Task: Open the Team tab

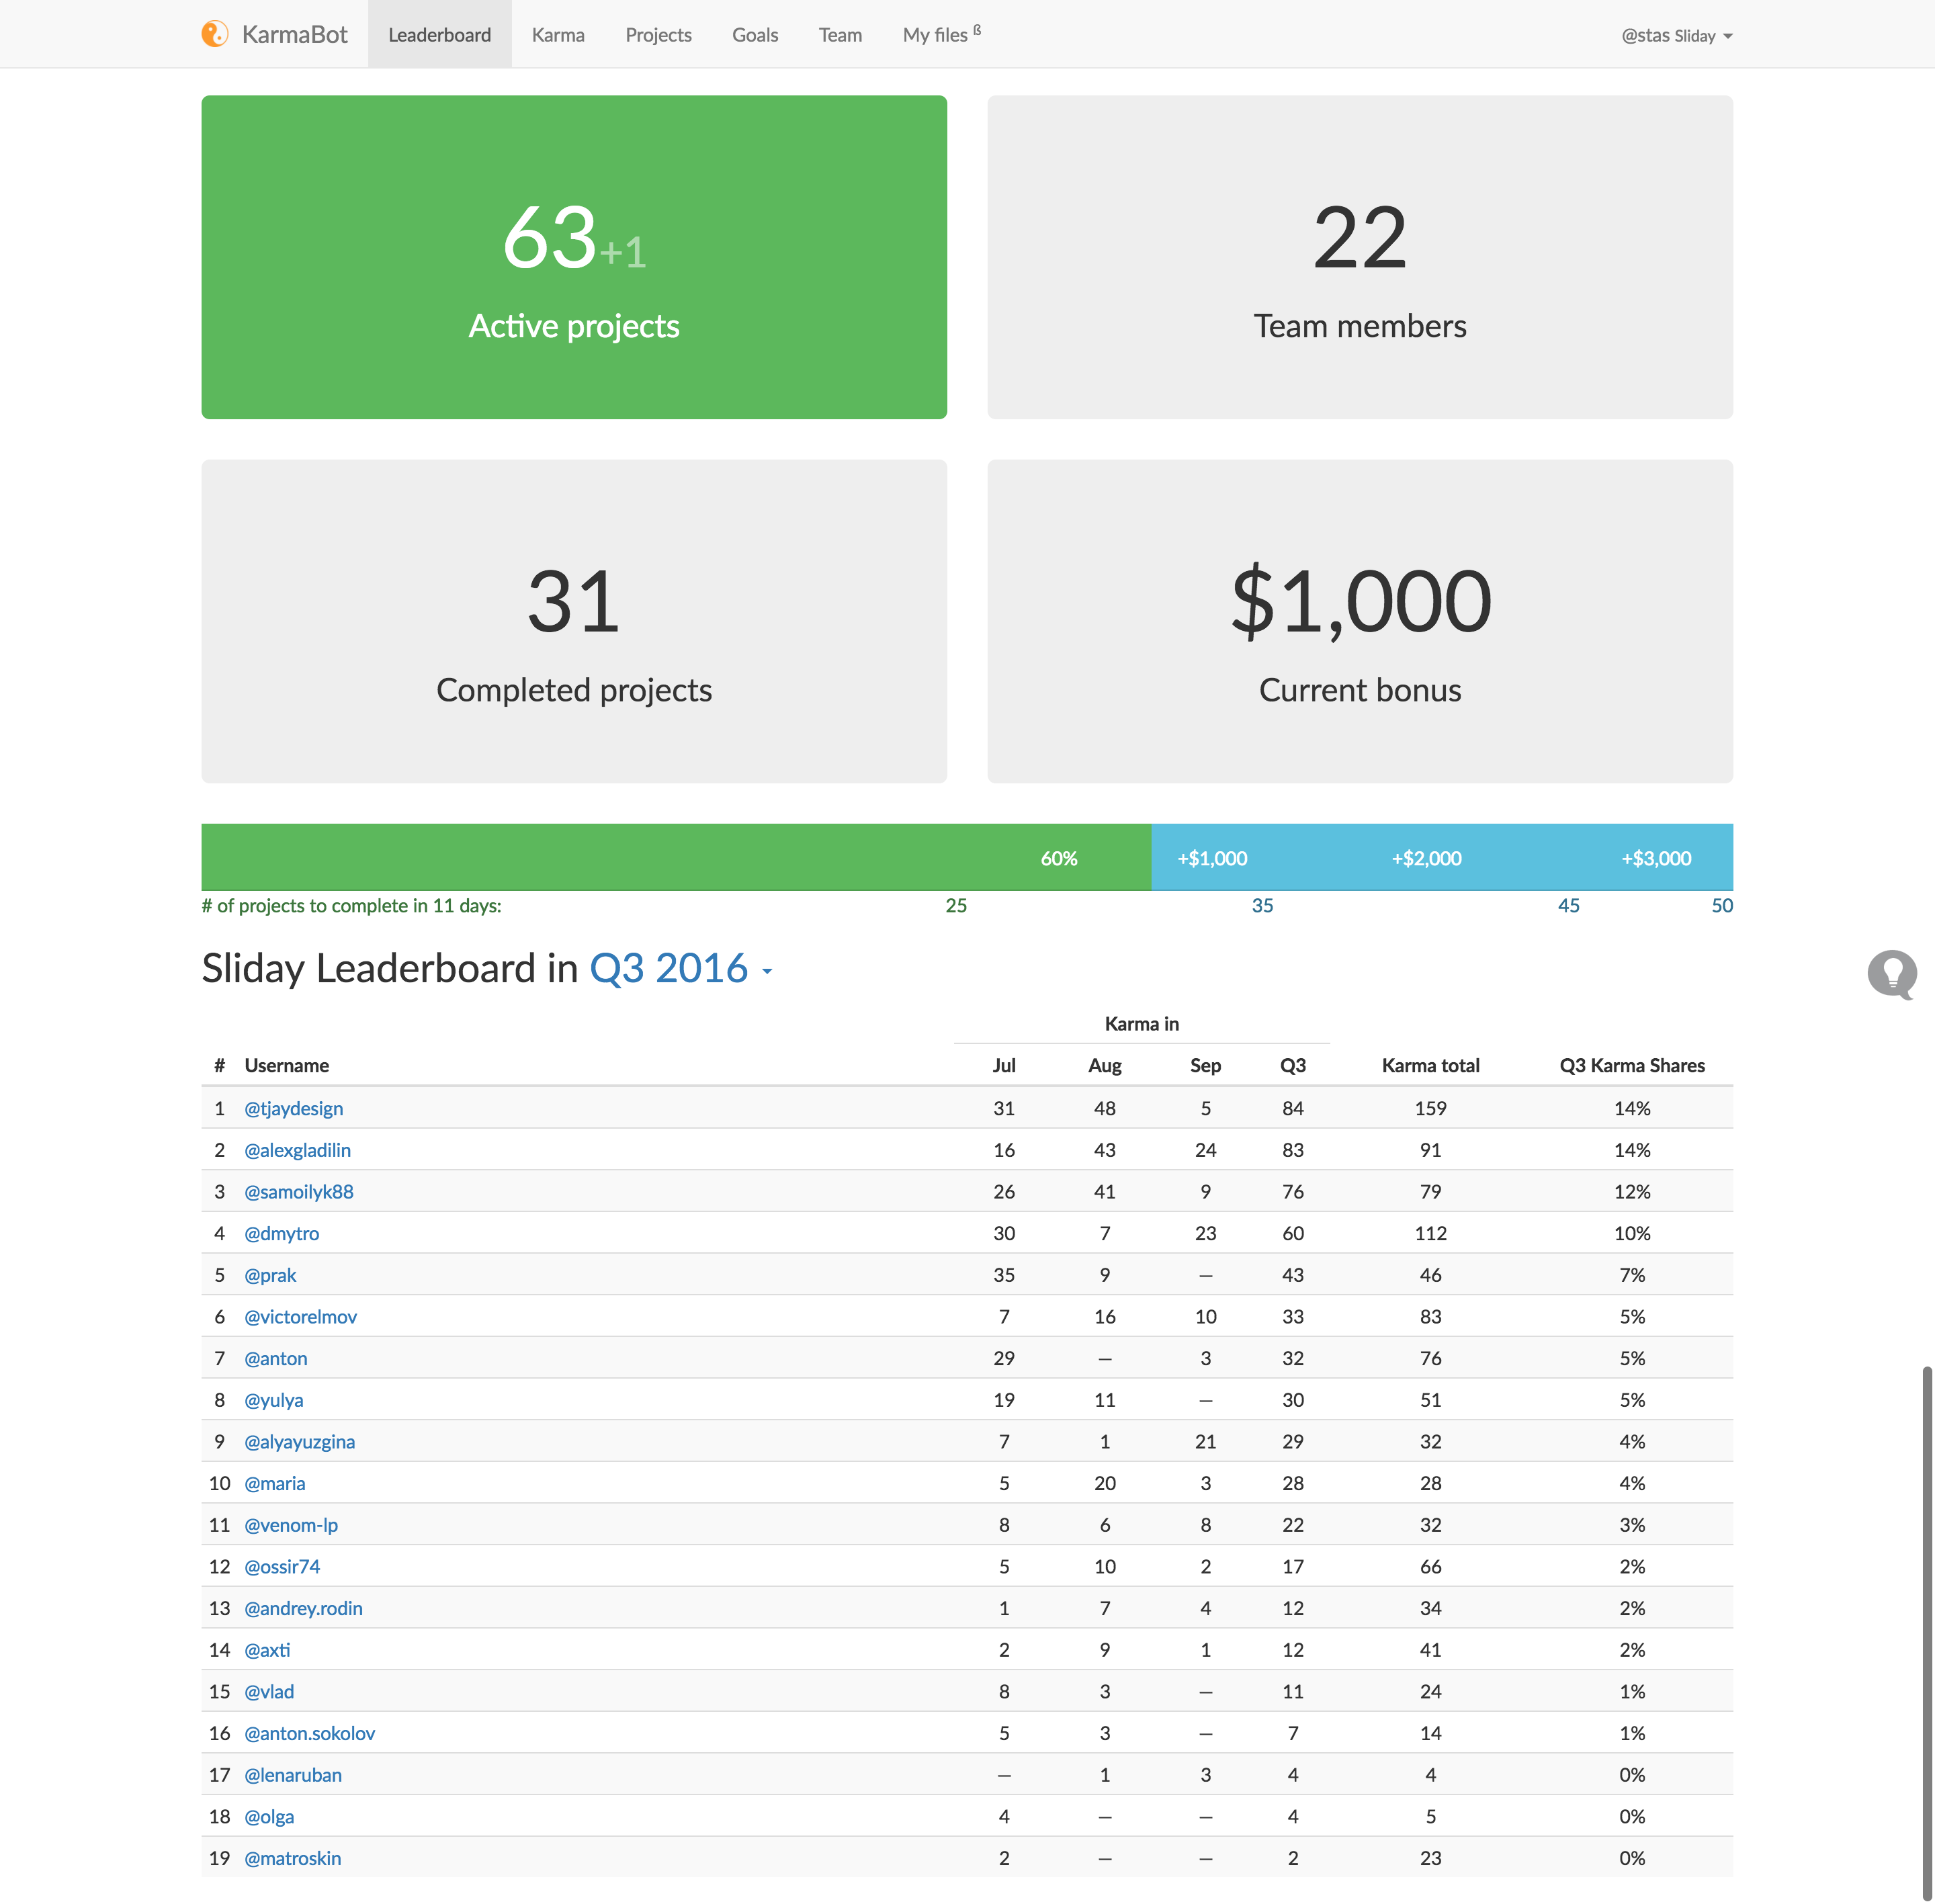Action: coord(840,35)
